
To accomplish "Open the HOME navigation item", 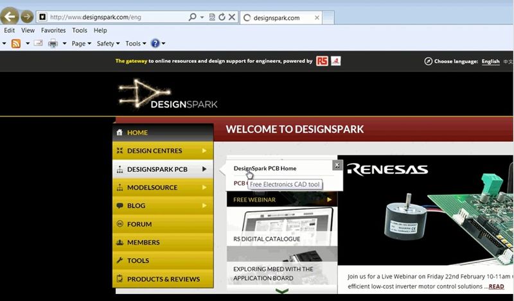I will point(163,132).
